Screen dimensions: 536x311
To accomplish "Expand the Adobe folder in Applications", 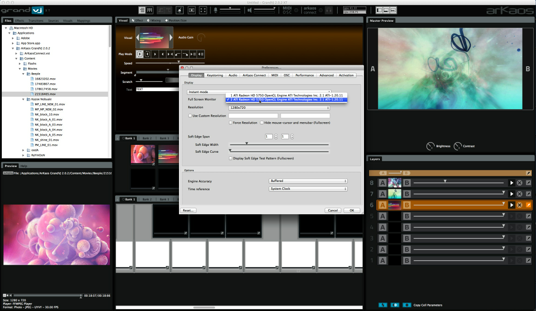I will click(13, 38).
